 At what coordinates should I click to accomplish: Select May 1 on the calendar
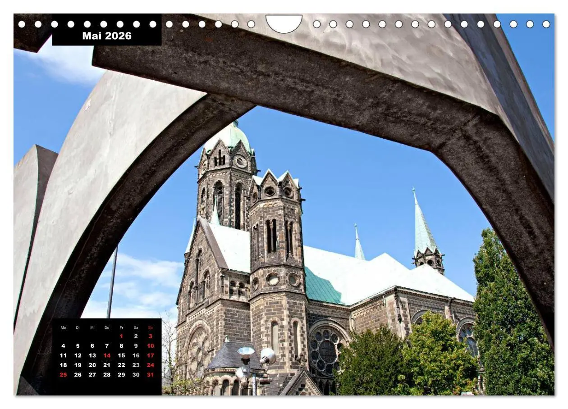122,336
